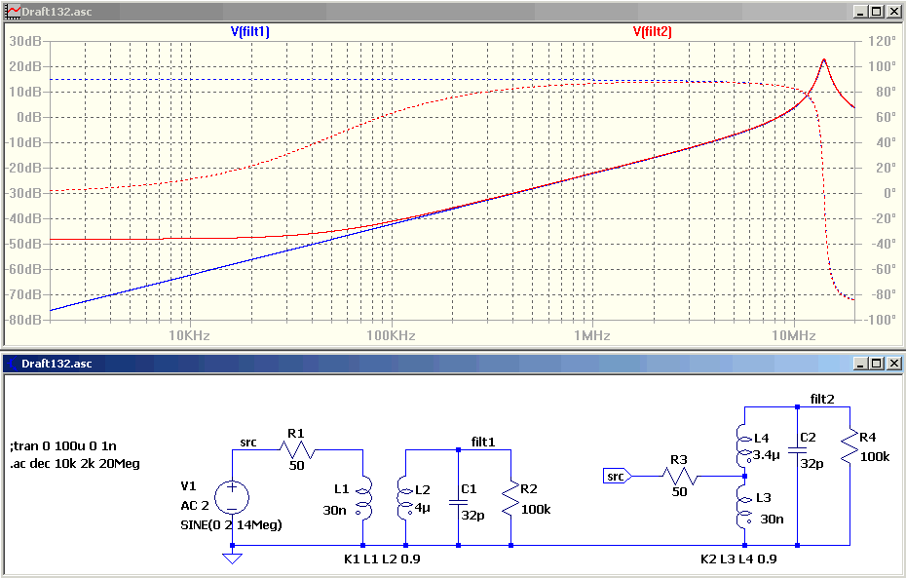The image size is (906, 578).
Task: Click the V(filt1) trace label
Action: tap(250, 32)
